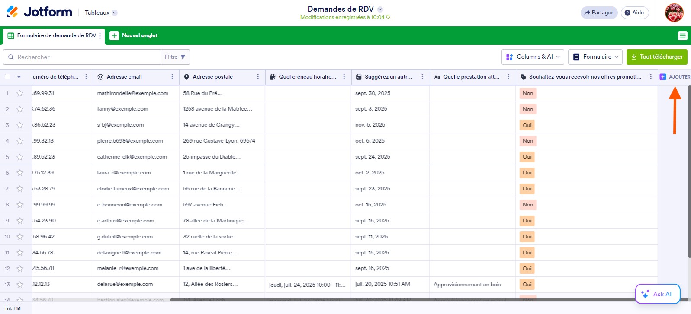Click the hamburger menu in green bar
The width and height of the screenshot is (691, 314).
tap(682, 36)
